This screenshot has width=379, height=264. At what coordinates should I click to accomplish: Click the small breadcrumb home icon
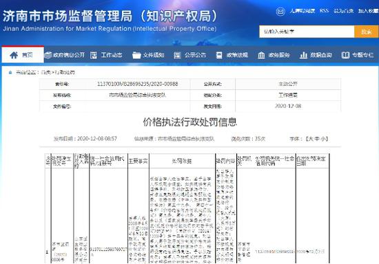coord(10,72)
